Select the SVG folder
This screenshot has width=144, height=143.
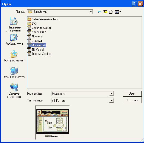coord(32,23)
